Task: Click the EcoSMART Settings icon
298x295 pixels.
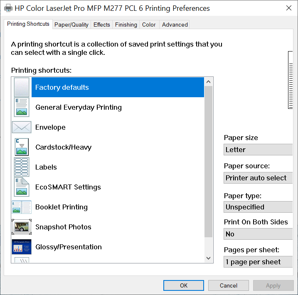Action: [x=22, y=187]
